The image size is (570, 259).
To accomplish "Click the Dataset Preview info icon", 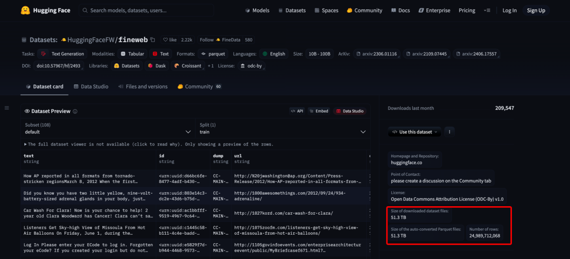I will (75, 111).
